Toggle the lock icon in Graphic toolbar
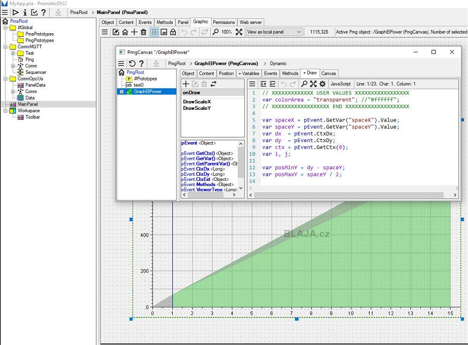The height and width of the screenshot is (345, 468). coord(173,32)
